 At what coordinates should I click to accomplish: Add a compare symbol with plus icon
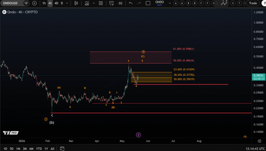coord(35,3)
